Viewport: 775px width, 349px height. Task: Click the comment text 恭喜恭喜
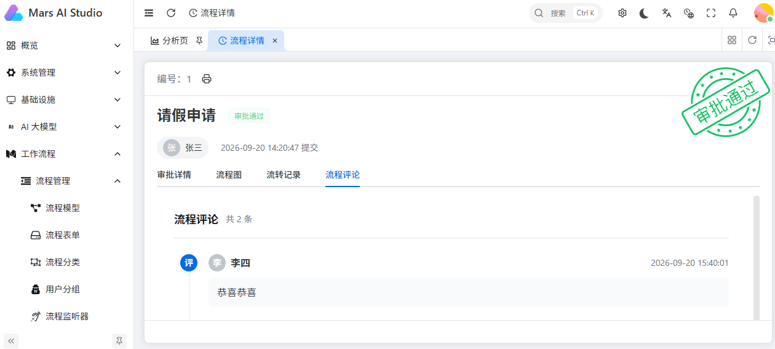237,292
